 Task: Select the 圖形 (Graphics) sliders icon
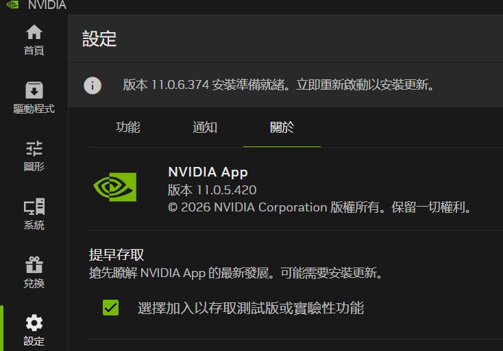pyautogui.click(x=34, y=148)
